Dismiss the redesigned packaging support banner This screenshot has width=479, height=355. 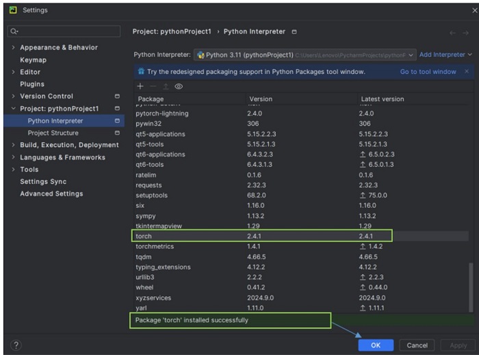(467, 71)
